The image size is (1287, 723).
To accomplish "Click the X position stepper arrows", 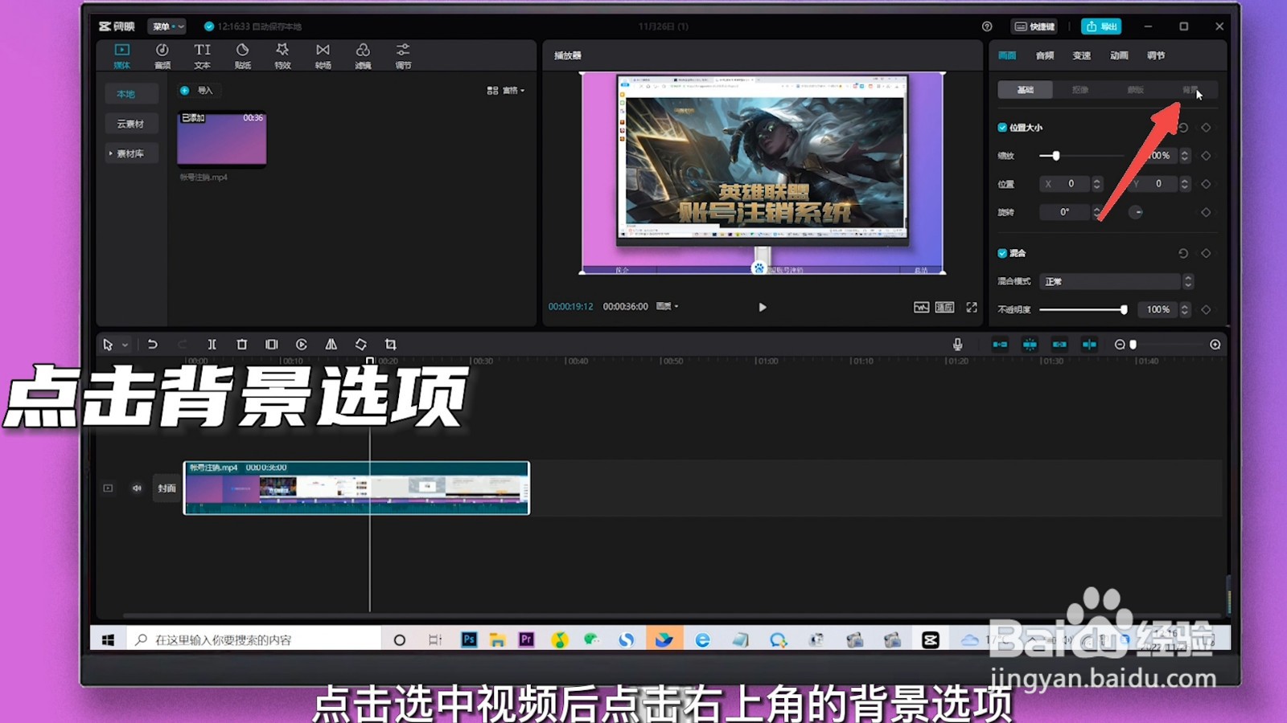I will click(1096, 184).
